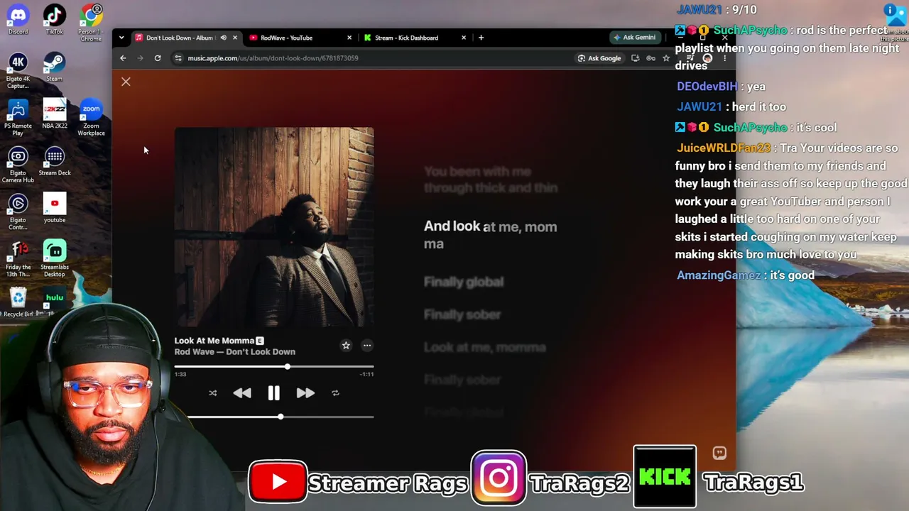Click the Look At Me Momma song title
This screenshot has height=511, width=909.
pyautogui.click(x=214, y=341)
